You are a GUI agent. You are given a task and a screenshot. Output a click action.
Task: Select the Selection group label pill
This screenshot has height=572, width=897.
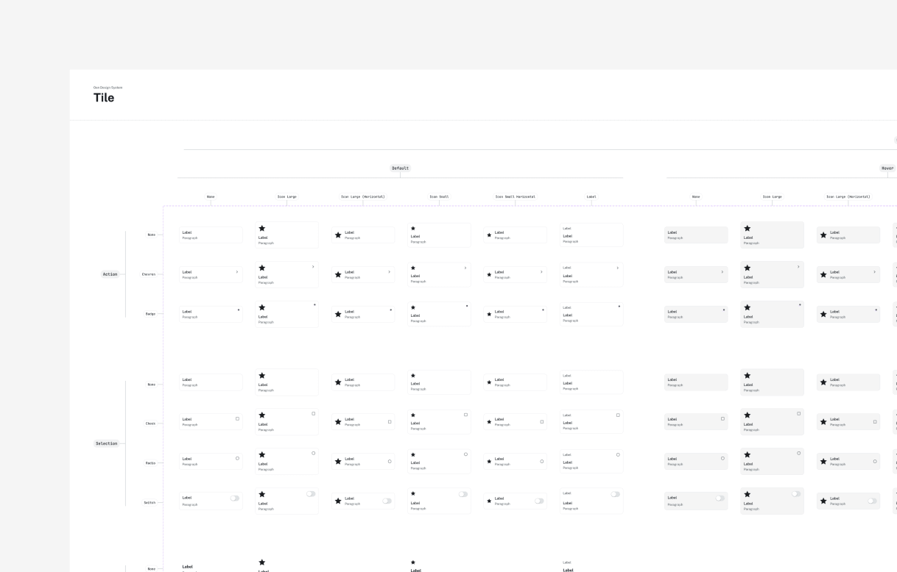pyautogui.click(x=107, y=443)
